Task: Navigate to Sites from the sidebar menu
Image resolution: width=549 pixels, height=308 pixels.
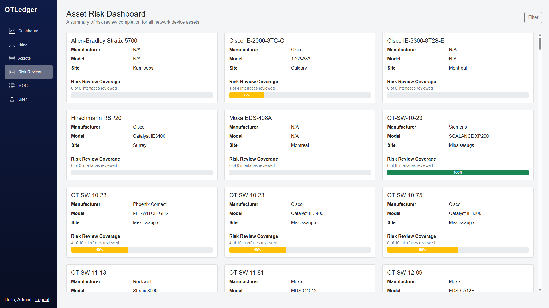Action: 23,44
